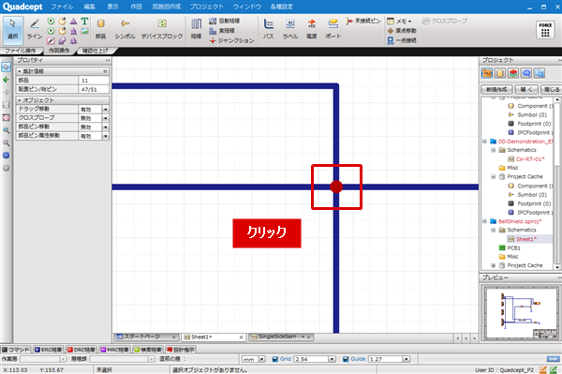Select the バス bus tool
This screenshot has width=562, height=374.
pyautogui.click(x=269, y=29)
